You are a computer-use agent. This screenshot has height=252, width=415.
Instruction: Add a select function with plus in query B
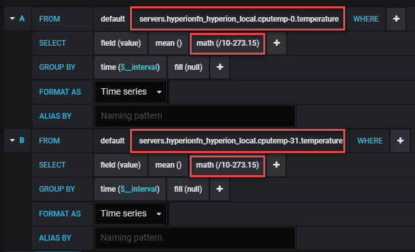click(x=276, y=164)
